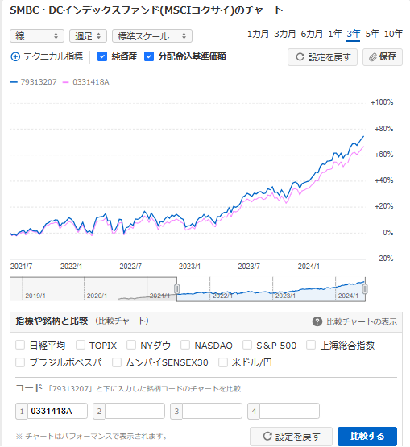
Task: Click the +100% axis label
Action: [x=382, y=102]
